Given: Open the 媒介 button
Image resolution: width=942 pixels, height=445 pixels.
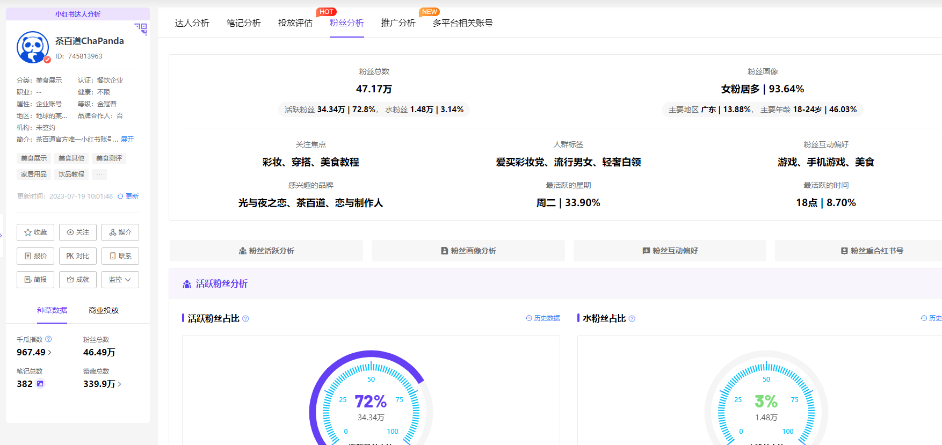Looking at the screenshot, I should pyautogui.click(x=120, y=232).
